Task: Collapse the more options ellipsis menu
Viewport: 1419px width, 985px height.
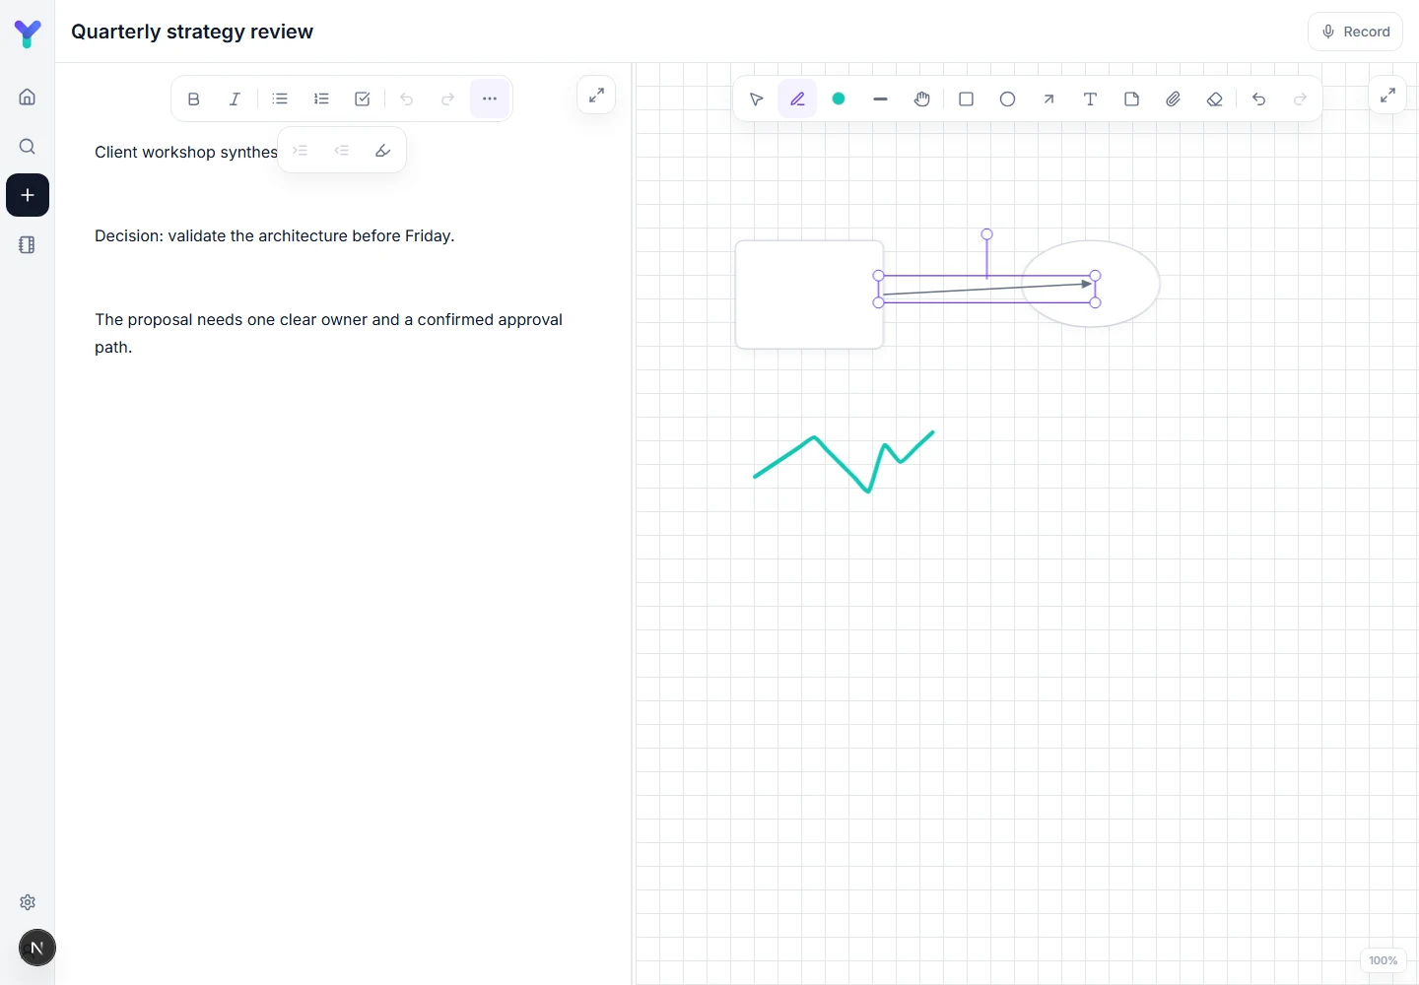Action: [490, 98]
